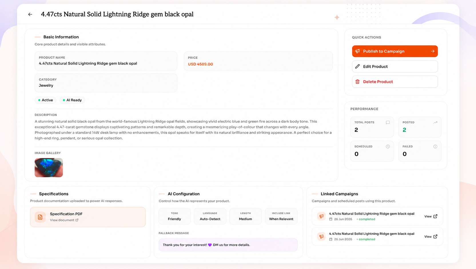Screen dimensions: 476x269
Task: Click the Product Name field
Action: 106,61
